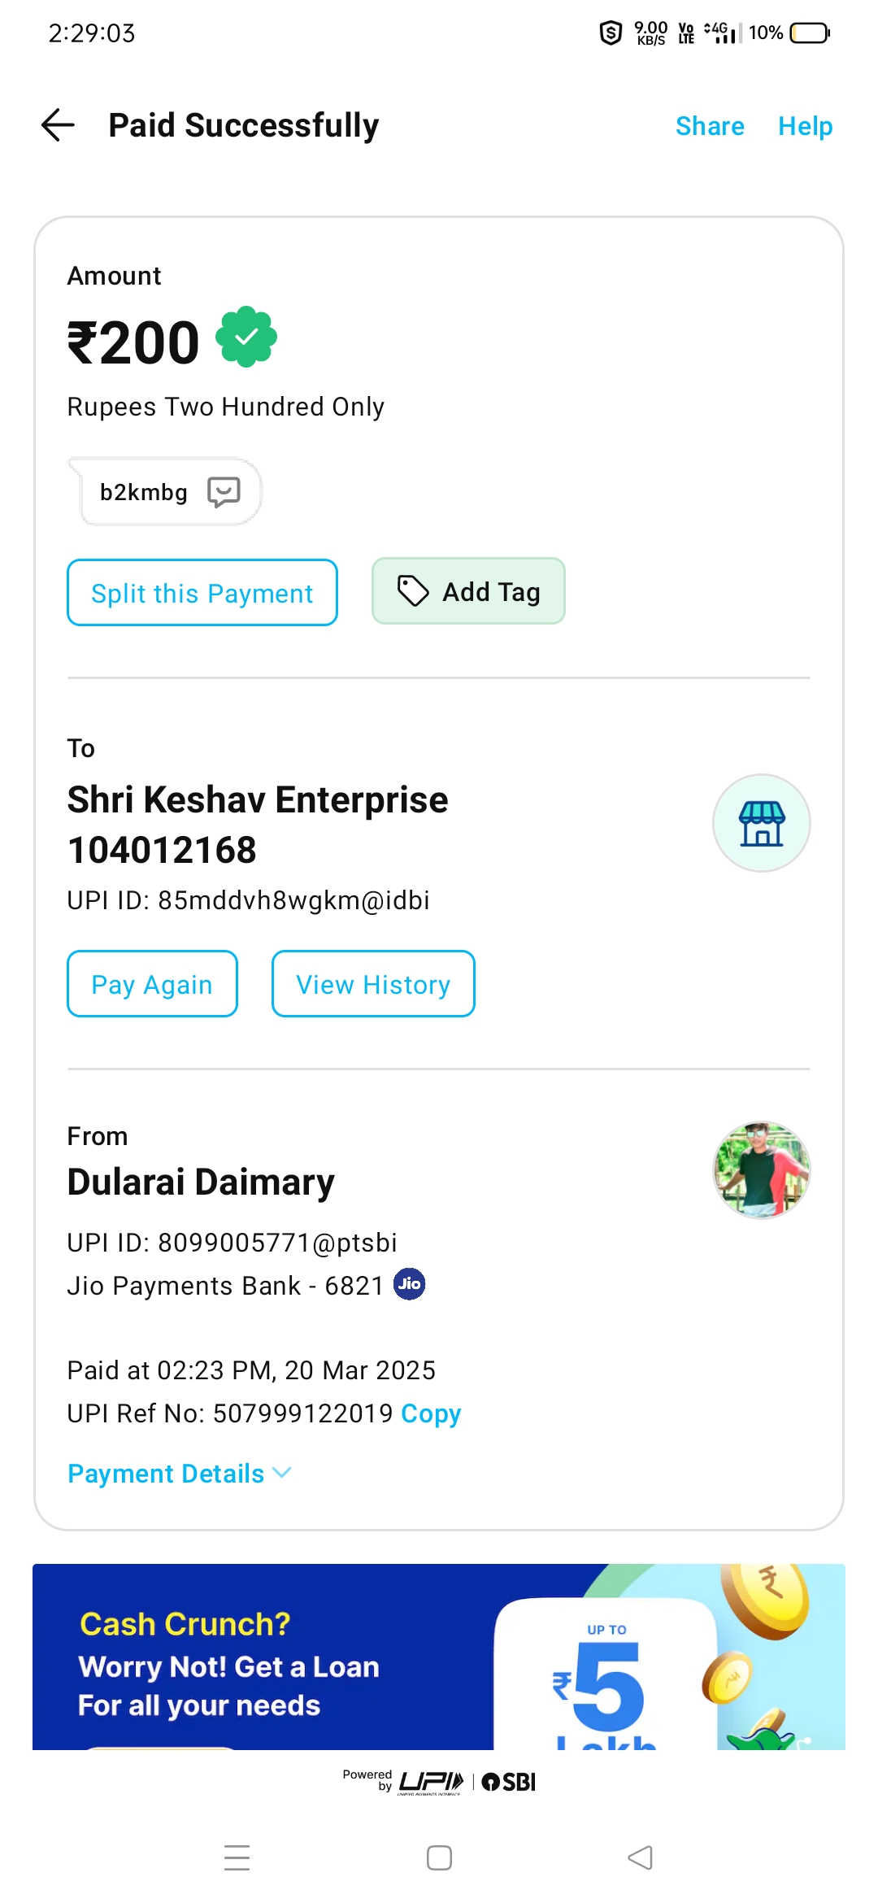Tap the Add Tag button

coord(468,591)
